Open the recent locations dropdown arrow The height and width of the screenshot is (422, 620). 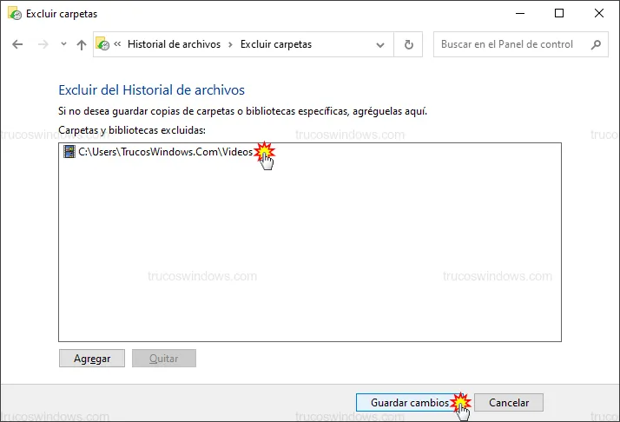(63, 44)
